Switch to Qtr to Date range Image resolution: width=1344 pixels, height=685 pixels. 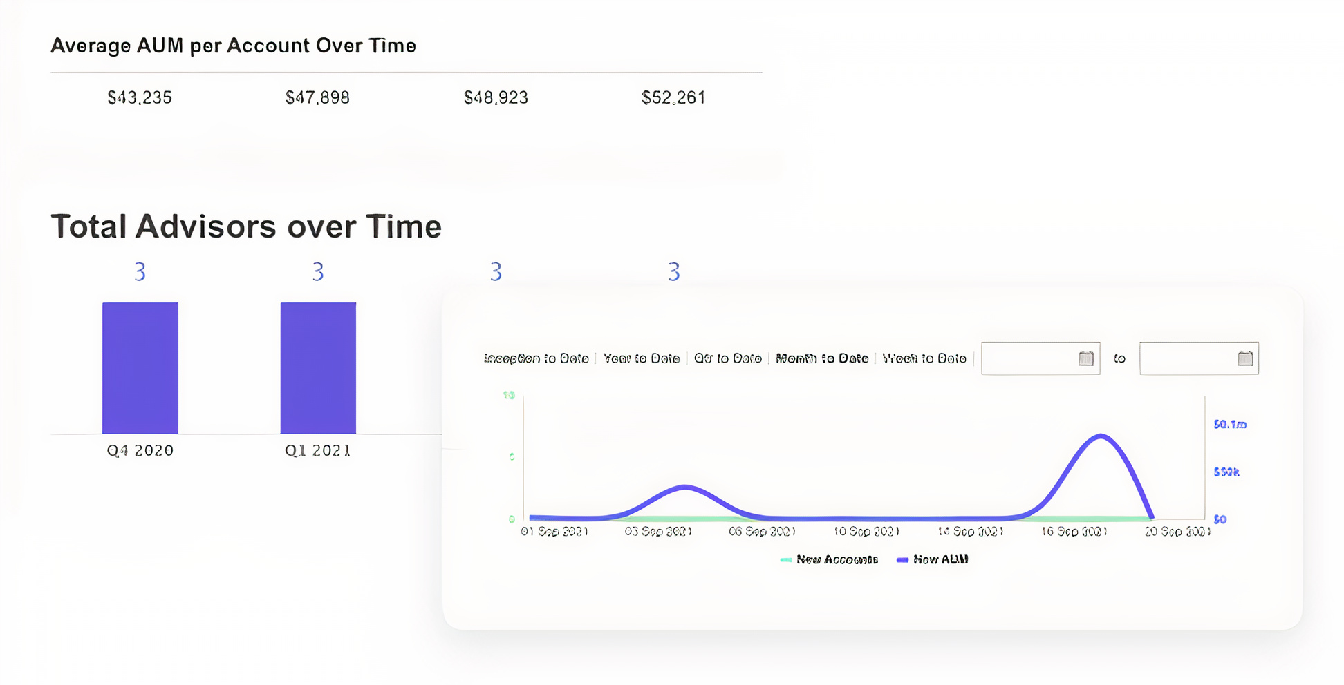(x=727, y=358)
